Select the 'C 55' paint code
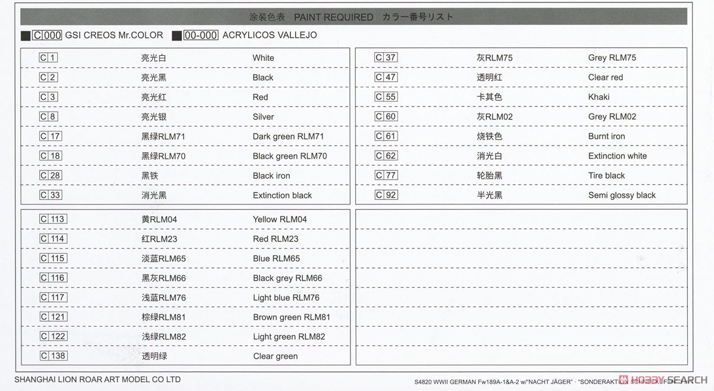This screenshot has width=714, height=391. coord(386,97)
